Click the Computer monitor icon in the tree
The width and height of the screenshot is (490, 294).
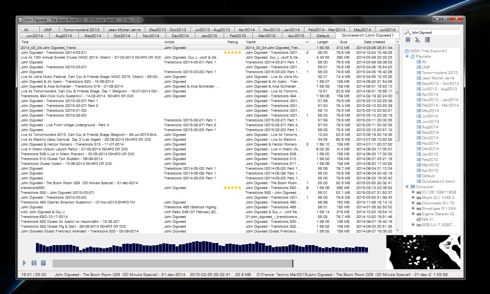[413, 187]
